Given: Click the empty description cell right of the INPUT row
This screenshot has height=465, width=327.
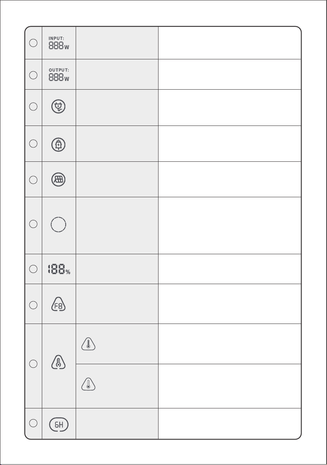Looking at the screenshot, I should [230, 43].
